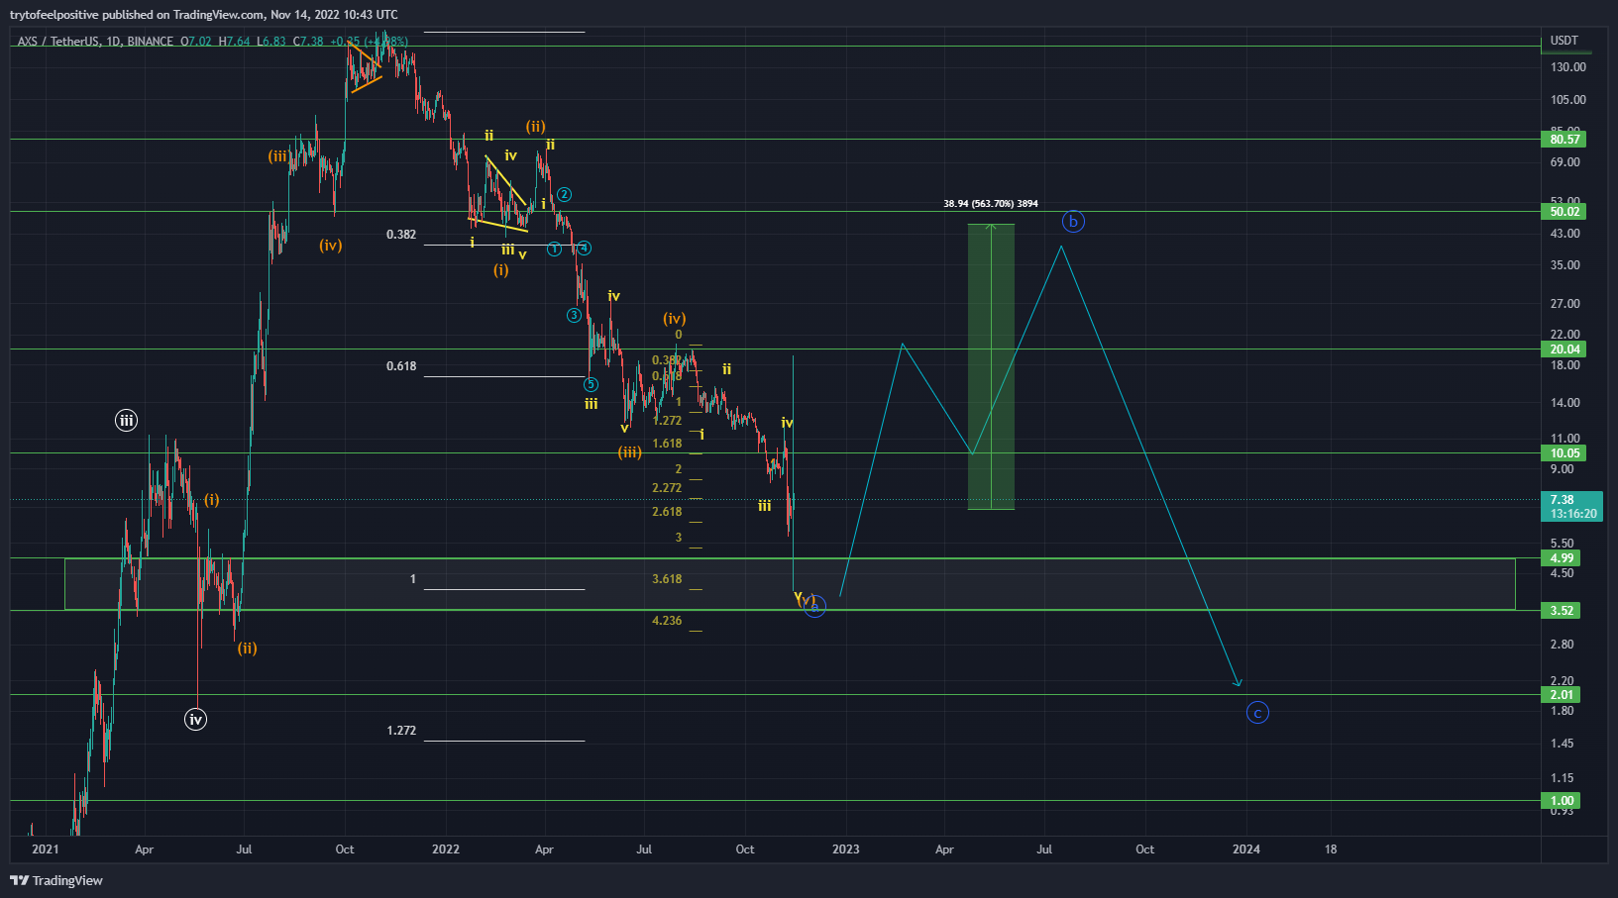
Task: Click the 35.00 price axis value
Action: pyautogui.click(x=1565, y=265)
